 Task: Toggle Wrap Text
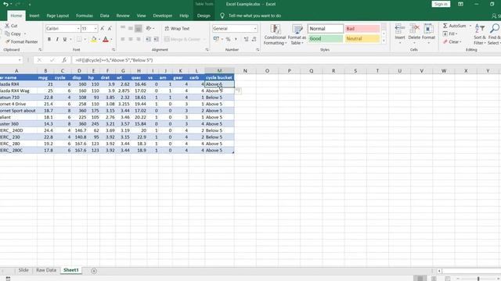(x=177, y=29)
